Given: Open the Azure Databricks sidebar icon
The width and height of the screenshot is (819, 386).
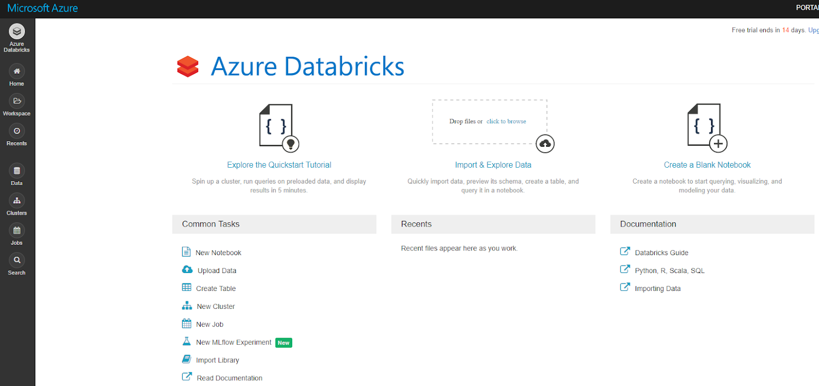Looking at the screenshot, I should [17, 32].
